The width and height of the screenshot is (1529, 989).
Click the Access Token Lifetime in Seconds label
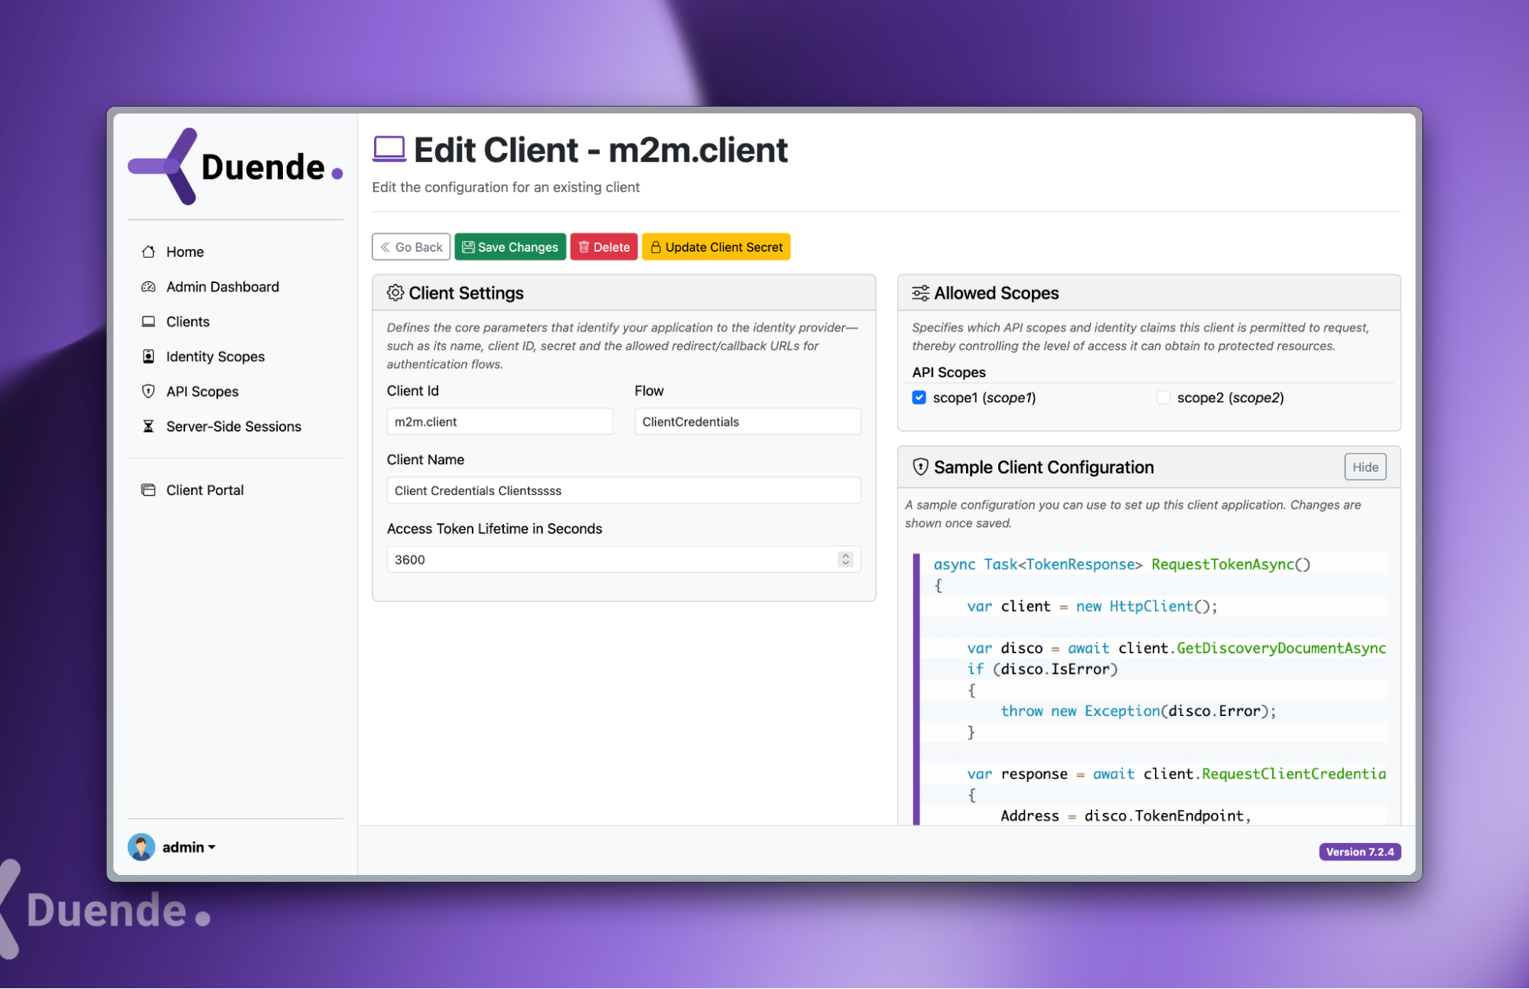pyautogui.click(x=494, y=529)
